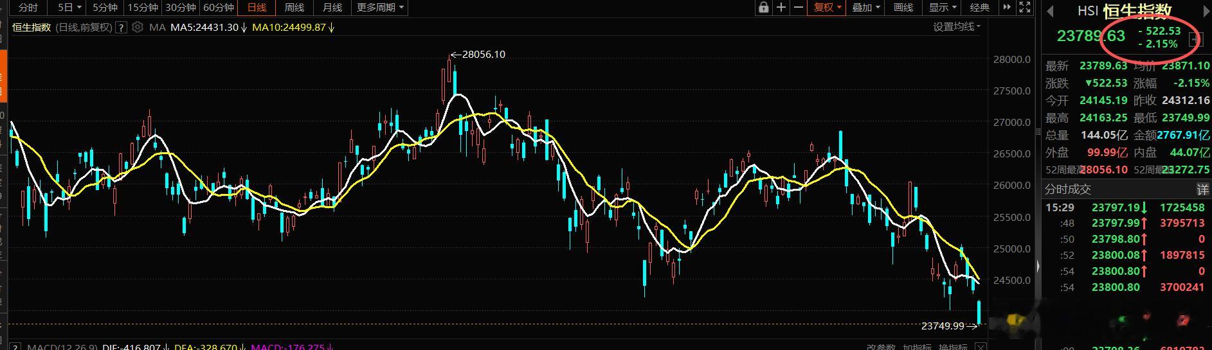Viewport: 1212px width, 350px height.
Task: Select the 15:29 trade row
Action: (1126, 207)
